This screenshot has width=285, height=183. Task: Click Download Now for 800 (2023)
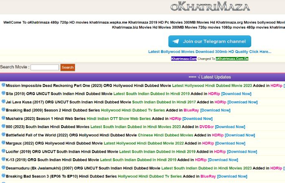click(230, 127)
